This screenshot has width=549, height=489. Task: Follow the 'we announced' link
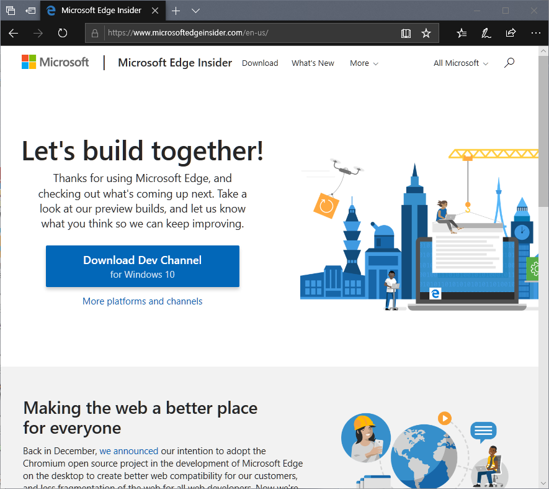coord(129,450)
